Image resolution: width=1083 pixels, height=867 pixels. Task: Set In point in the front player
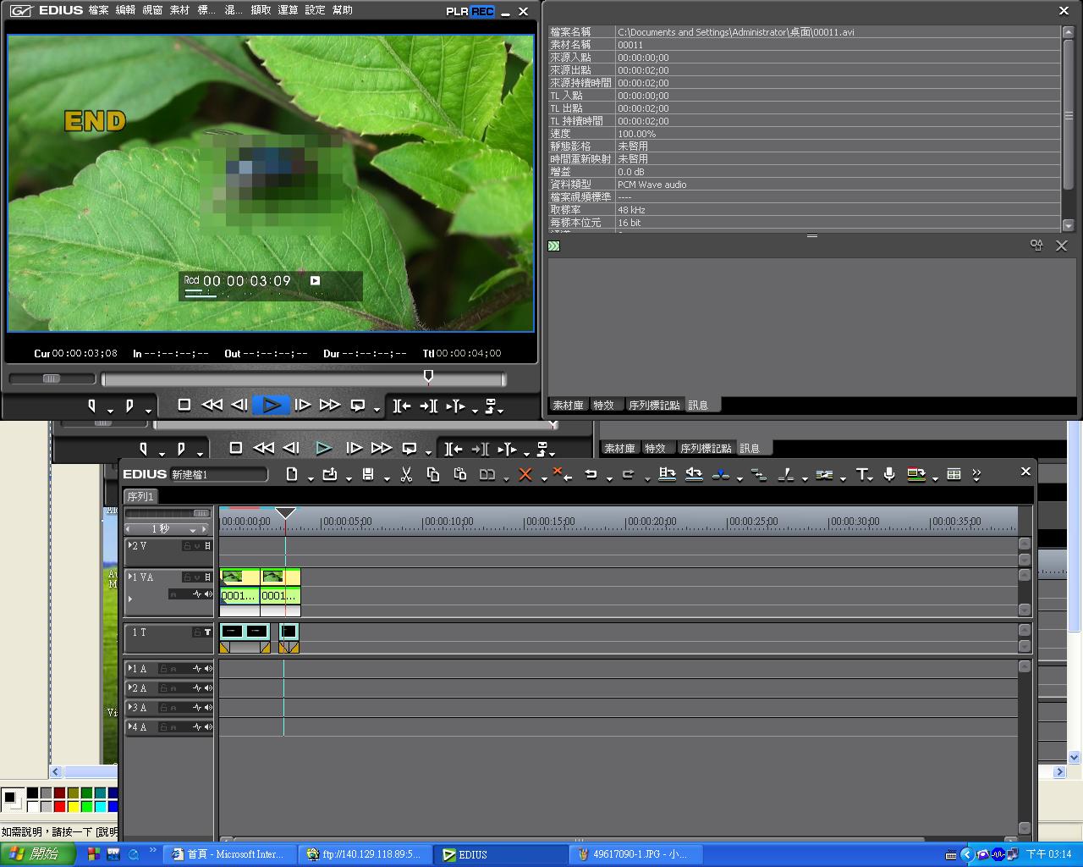point(92,406)
